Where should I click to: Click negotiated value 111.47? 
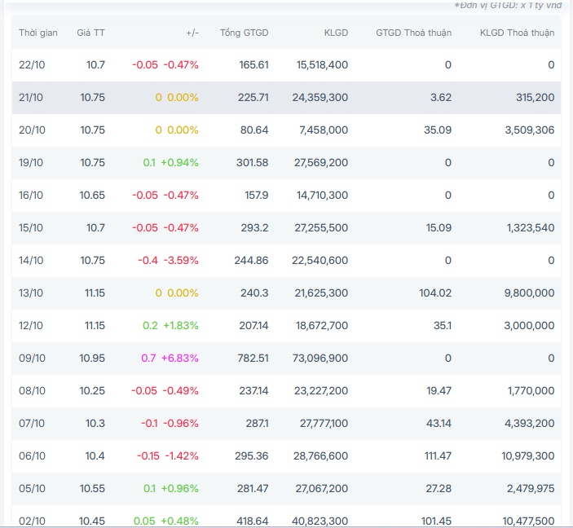pyautogui.click(x=438, y=455)
